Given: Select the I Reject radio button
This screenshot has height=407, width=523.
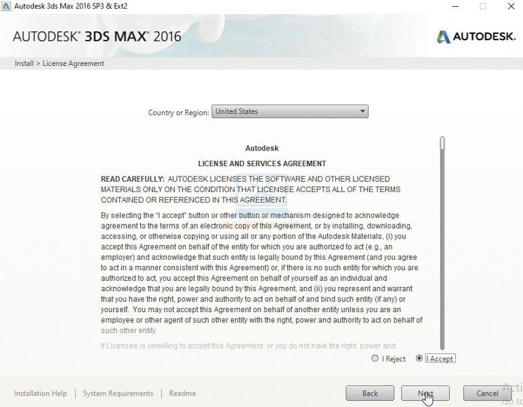Looking at the screenshot, I should 375,358.
